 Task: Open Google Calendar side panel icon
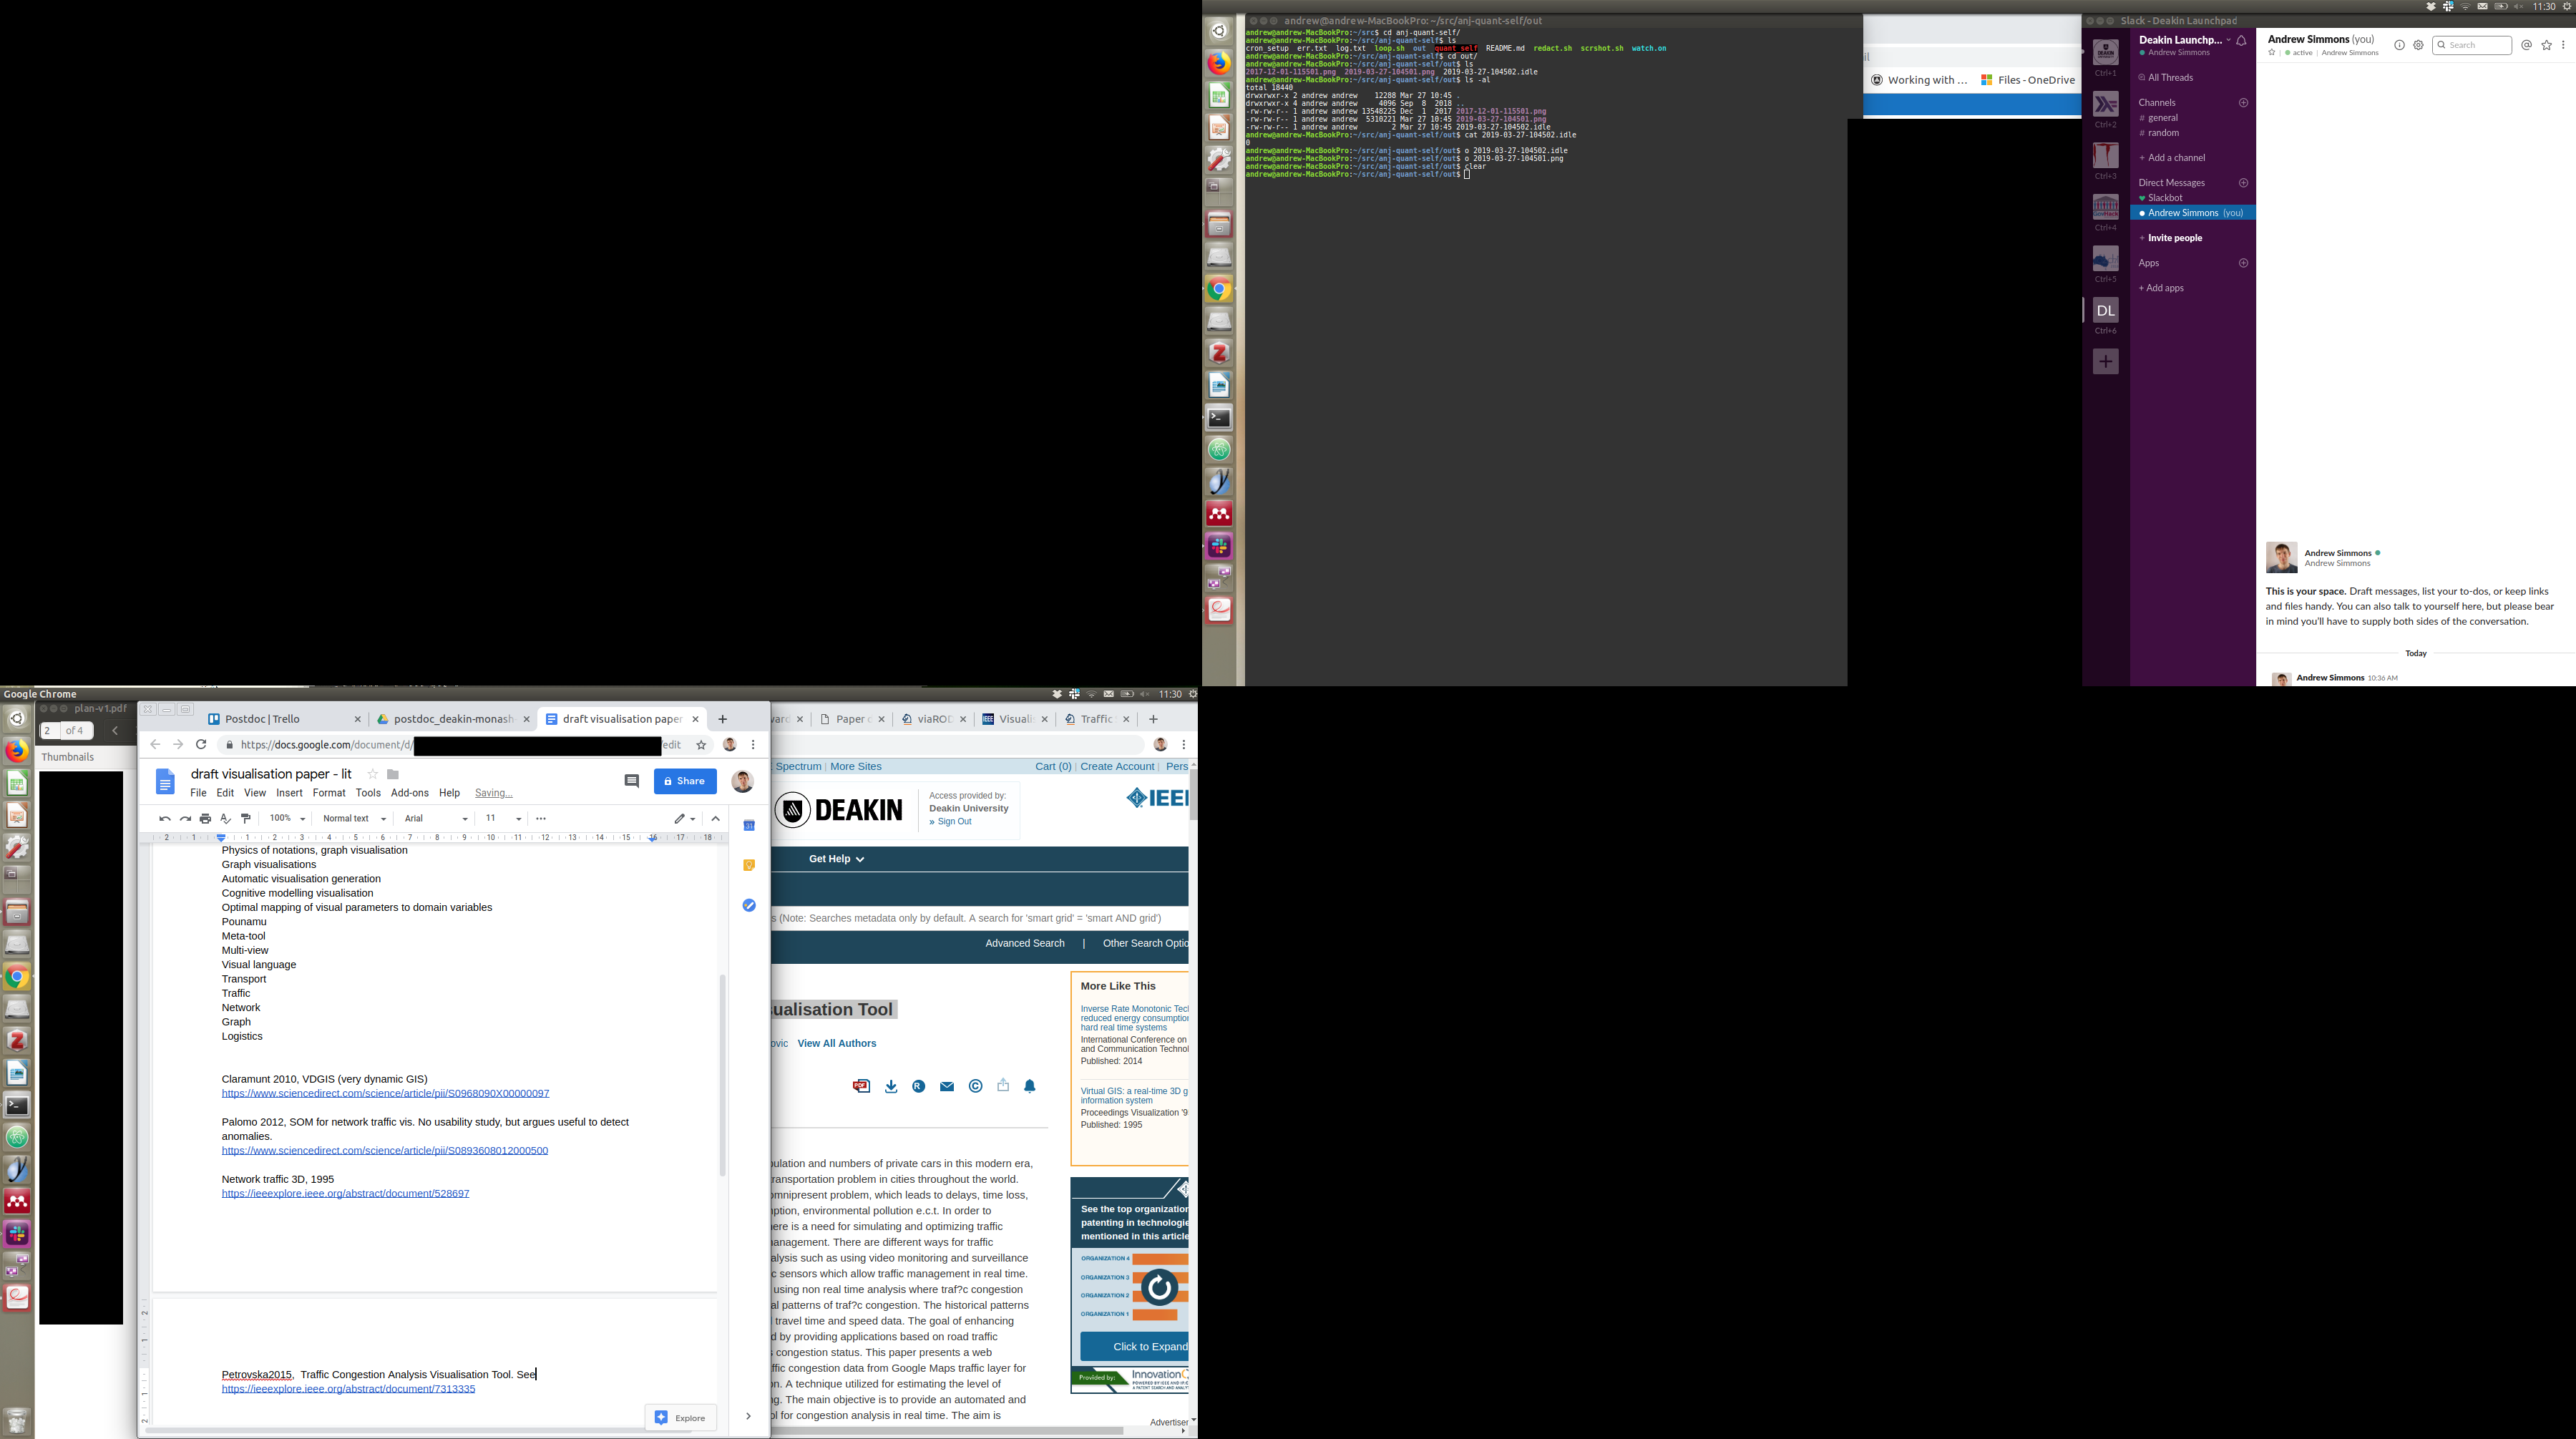point(749,825)
